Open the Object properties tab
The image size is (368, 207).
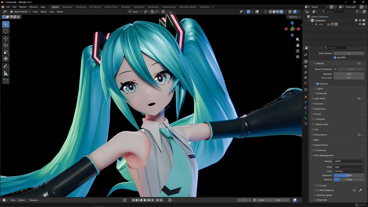click(x=306, y=97)
